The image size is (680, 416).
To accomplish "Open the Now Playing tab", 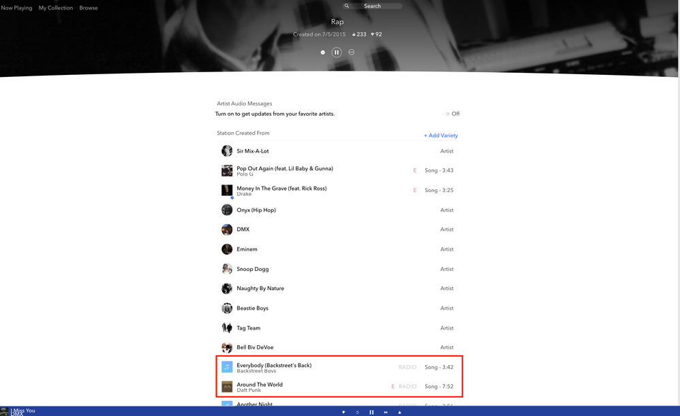I will point(16,8).
